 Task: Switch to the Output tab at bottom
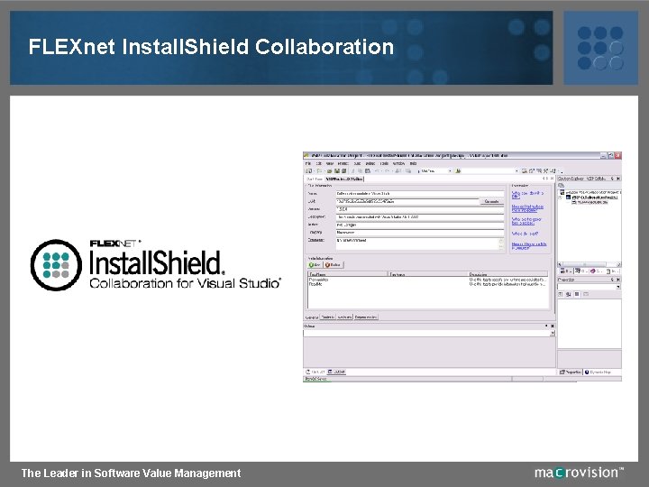337,372
